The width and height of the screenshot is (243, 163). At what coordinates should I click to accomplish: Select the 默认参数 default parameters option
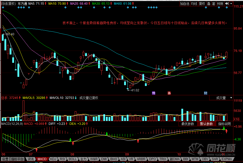click(206, 124)
